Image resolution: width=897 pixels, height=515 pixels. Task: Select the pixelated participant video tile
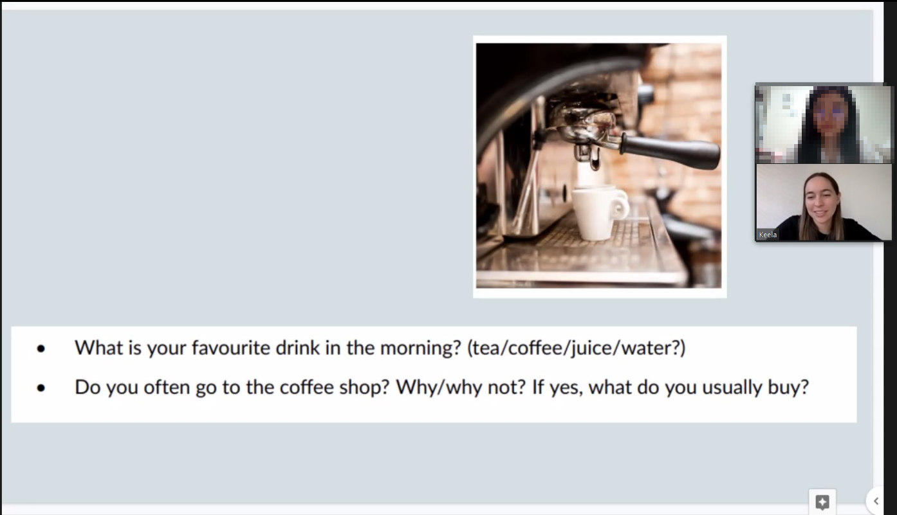[x=824, y=124]
